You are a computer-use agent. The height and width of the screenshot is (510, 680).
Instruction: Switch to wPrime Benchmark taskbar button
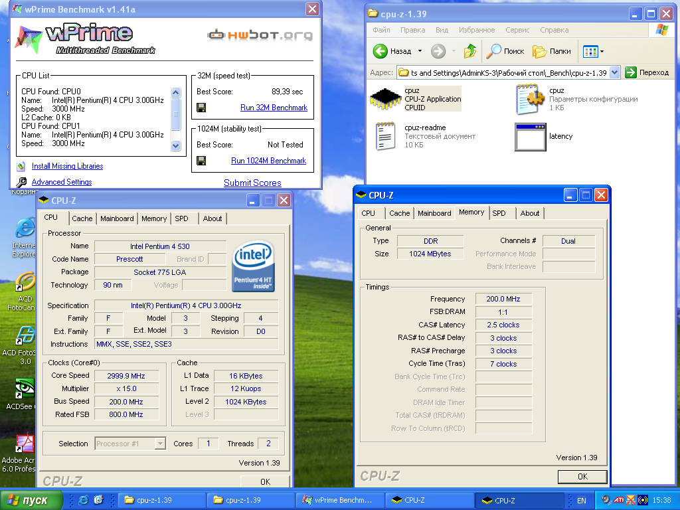[340, 500]
